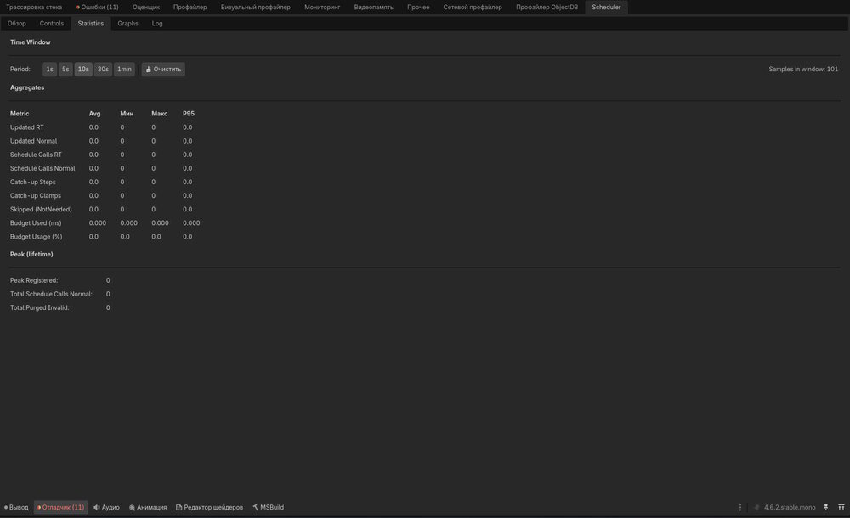Switch to Прочее tab
The height and width of the screenshot is (518, 850).
pyautogui.click(x=418, y=7)
